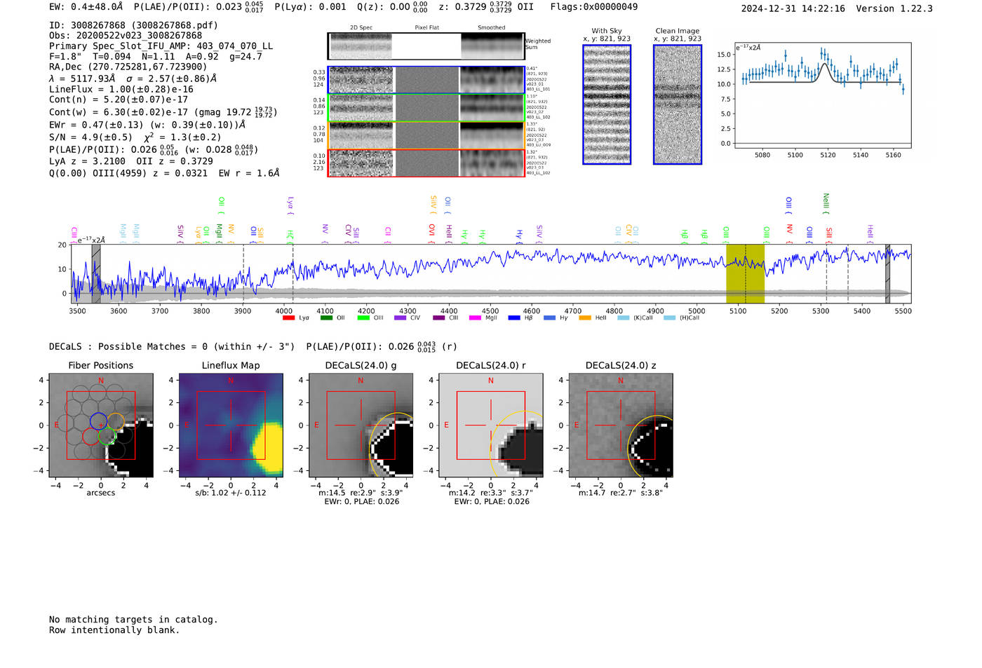Click the green fiber circle in Fiber Positions
982x668 pixels.
tap(107, 436)
